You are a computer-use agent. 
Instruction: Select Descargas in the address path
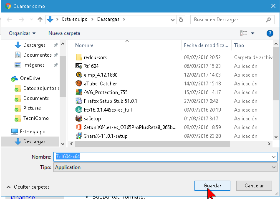(x=108, y=19)
